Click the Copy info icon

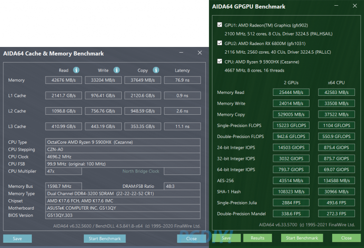coord(156,70)
